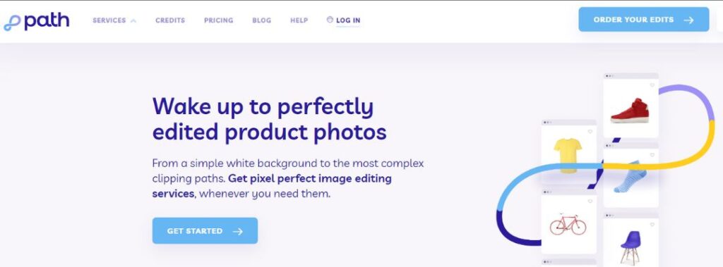Toggle heart icon on red sneaker card
723x267 pixels.
(652, 85)
